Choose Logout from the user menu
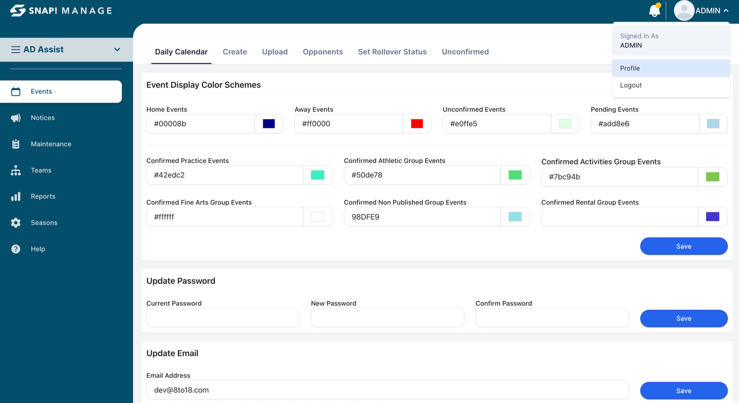Viewport: 739px width, 403px height. click(x=631, y=85)
